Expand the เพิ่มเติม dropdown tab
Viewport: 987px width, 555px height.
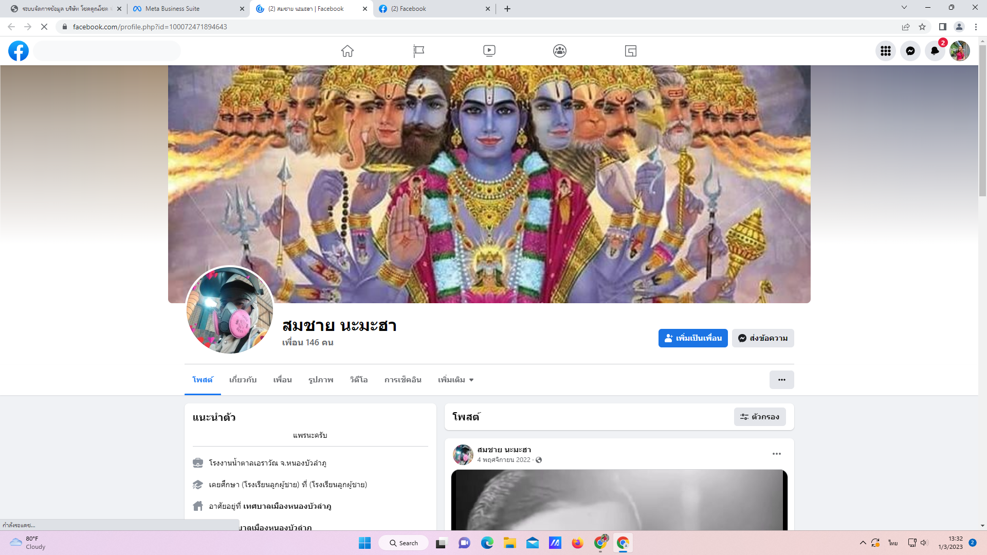(x=455, y=380)
